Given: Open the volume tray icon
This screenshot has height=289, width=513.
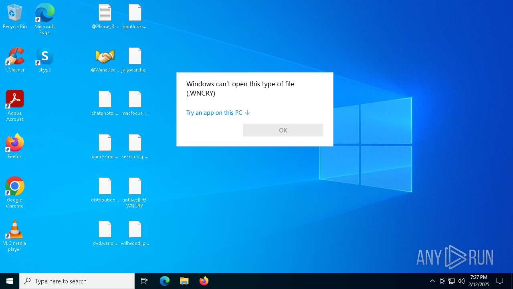Looking at the screenshot, I should [x=461, y=281].
